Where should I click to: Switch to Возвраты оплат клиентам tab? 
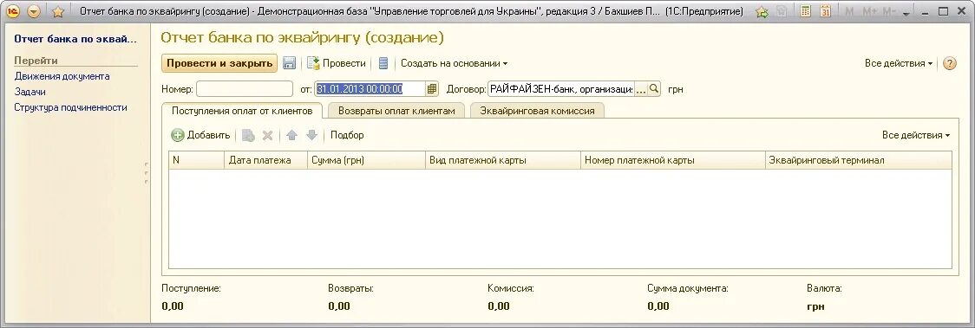[396, 111]
